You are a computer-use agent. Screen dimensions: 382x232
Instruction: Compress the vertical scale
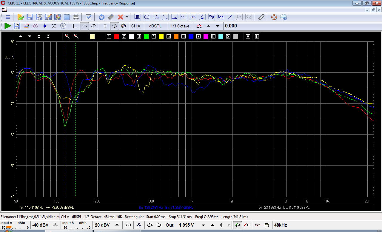pos(48,36)
